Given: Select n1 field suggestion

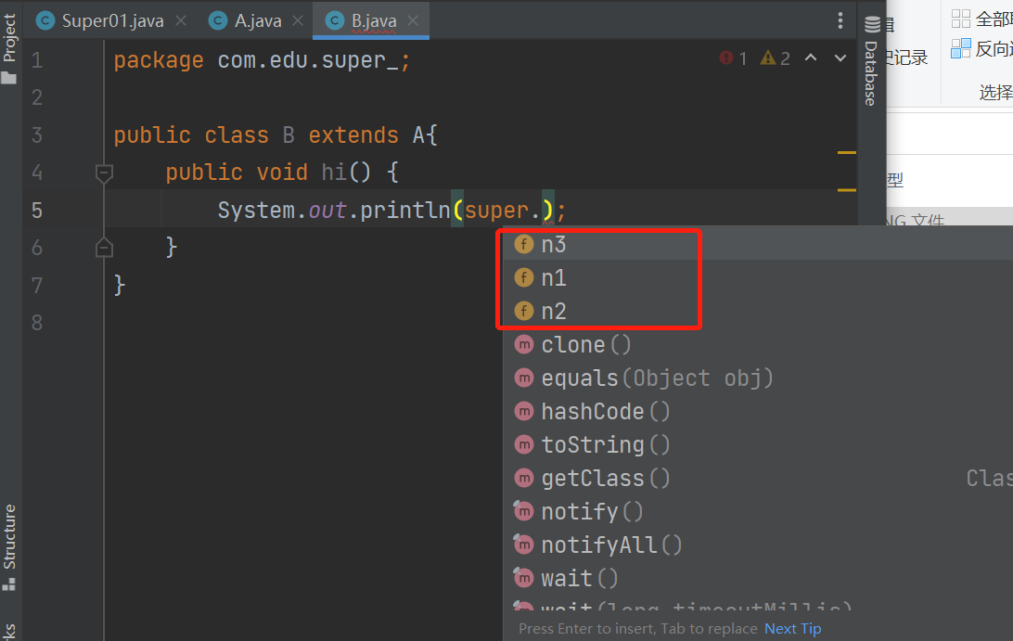Looking at the screenshot, I should pos(554,278).
